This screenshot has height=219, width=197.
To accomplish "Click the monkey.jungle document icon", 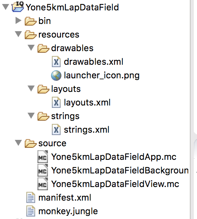I will (31, 211).
